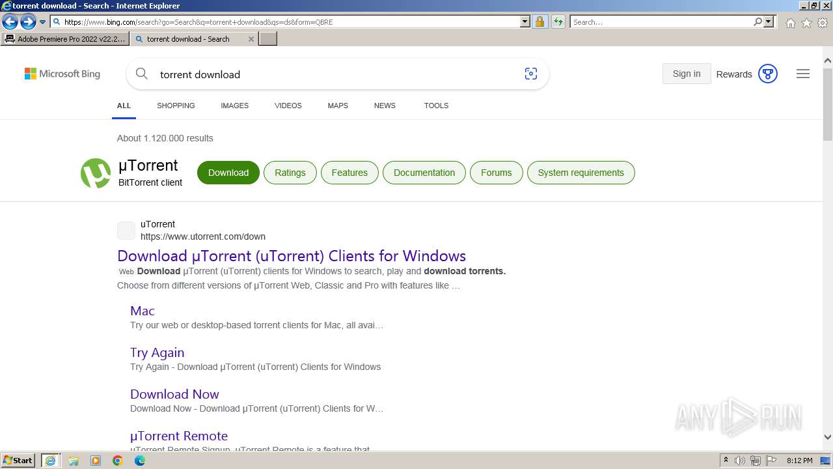Close the torrent download tab
The height and width of the screenshot is (469, 833).
pos(251,39)
